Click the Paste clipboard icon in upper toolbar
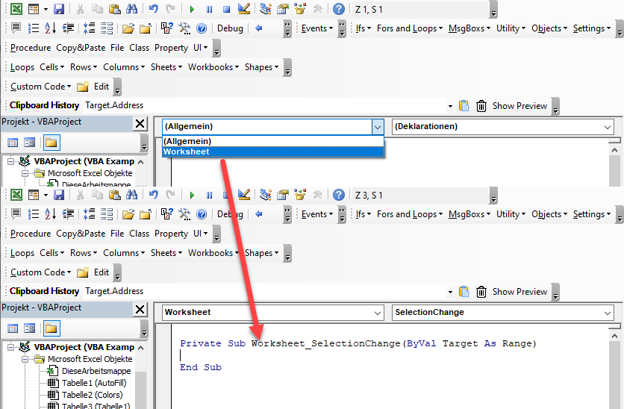624x409 pixels. tap(115, 9)
